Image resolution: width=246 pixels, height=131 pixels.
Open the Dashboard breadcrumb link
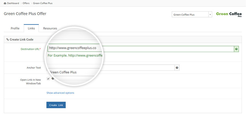click(x=13, y=3)
